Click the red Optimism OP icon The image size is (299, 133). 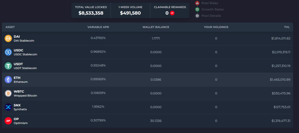(x=8, y=121)
